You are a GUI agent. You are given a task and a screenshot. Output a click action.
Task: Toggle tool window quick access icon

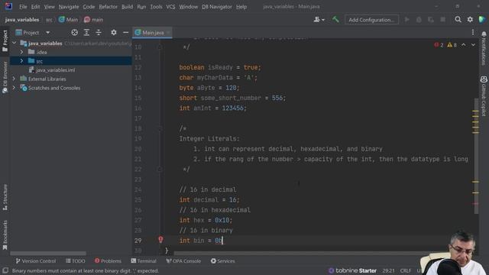coord(5,270)
